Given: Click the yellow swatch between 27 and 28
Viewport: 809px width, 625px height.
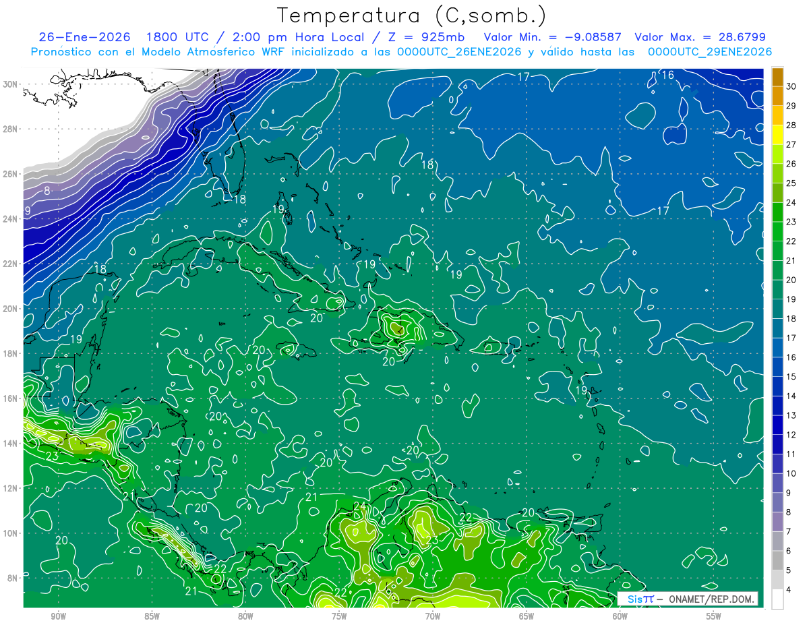Looking at the screenshot, I should point(777,135).
